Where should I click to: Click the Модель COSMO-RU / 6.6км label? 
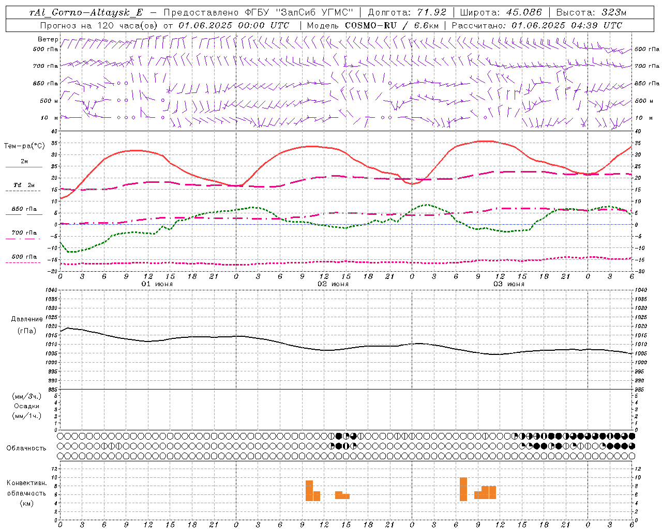372,25
